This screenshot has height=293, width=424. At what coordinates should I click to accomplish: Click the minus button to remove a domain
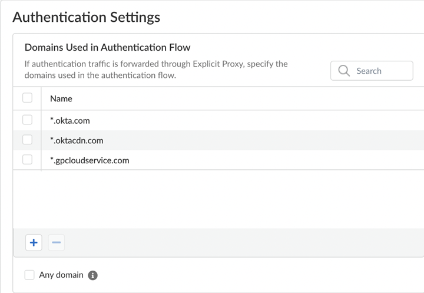point(57,242)
